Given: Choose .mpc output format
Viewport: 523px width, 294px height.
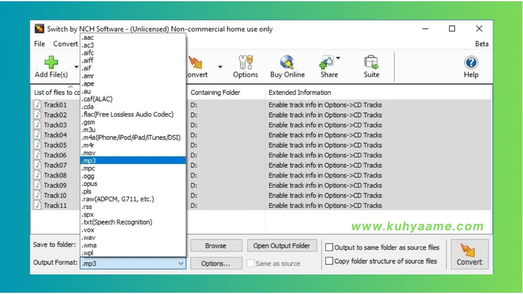Looking at the screenshot, I should 133,168.
